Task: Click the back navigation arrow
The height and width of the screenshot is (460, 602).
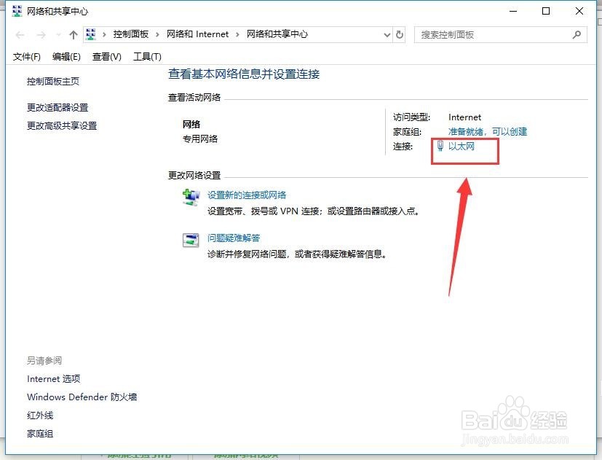Action: pos(20,34)
